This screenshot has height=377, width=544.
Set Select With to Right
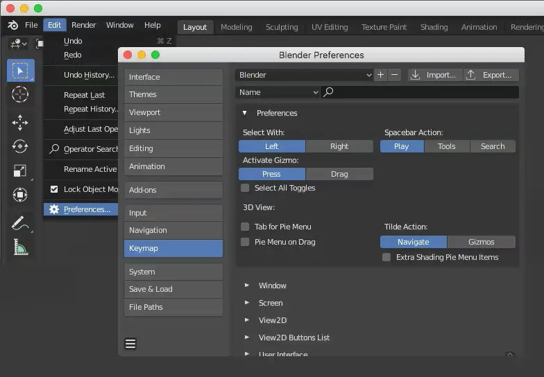pyautogui.click(x=339, y=146)
